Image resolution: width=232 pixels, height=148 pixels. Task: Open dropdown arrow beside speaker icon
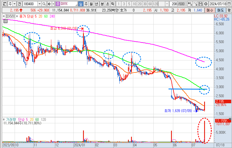[54, 4]
